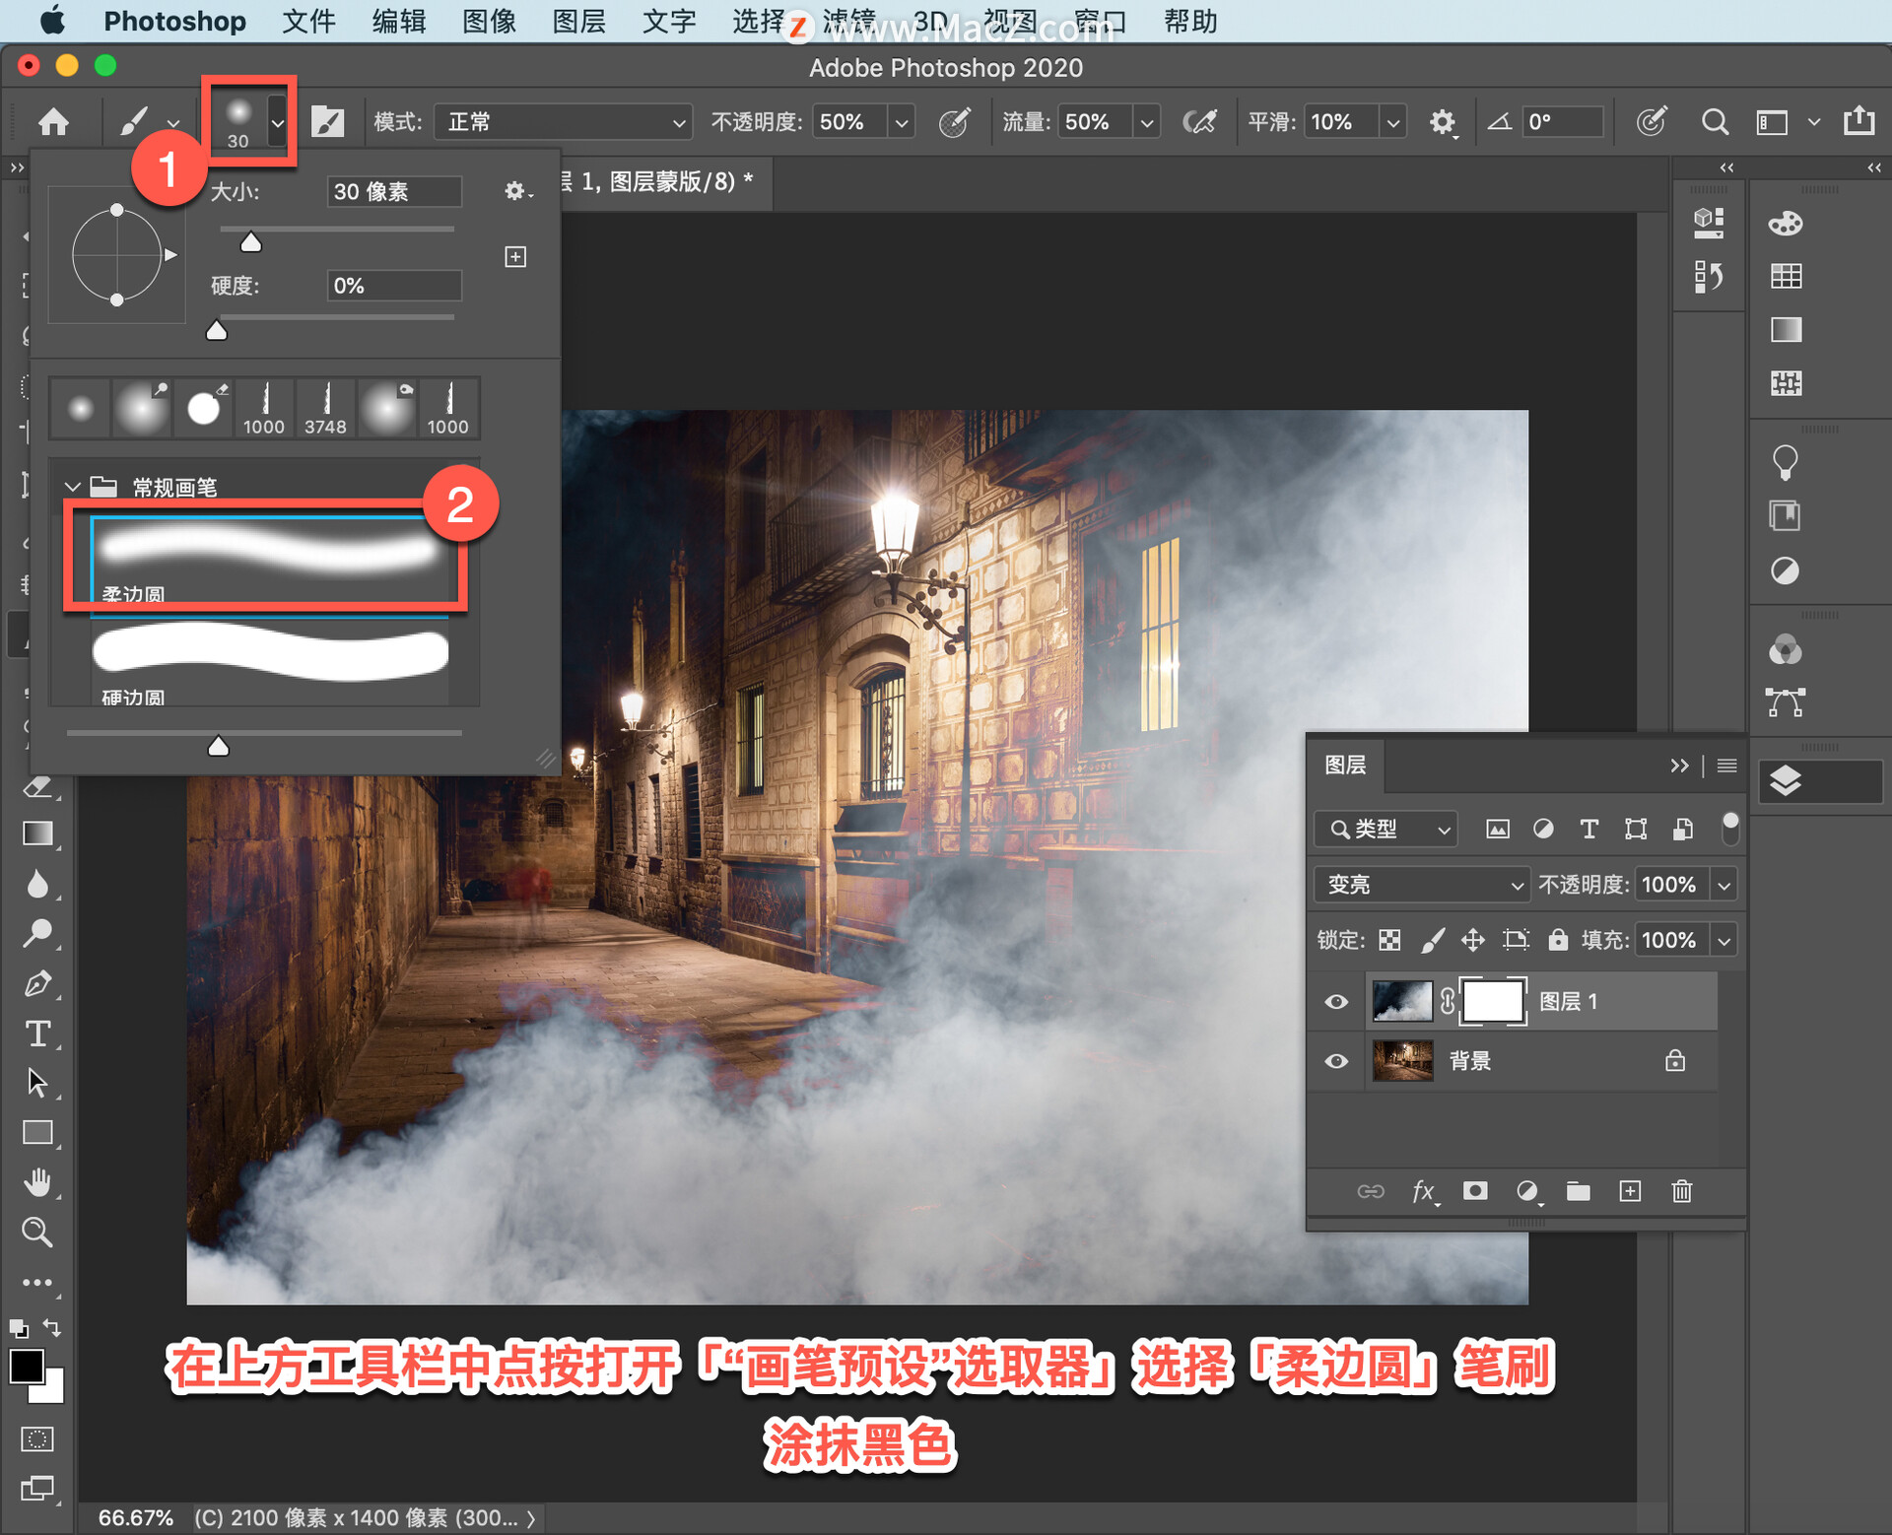This screenshot has height=1535, width=1892.
Task: Select the Gradient tool
Action: (37, 834)
